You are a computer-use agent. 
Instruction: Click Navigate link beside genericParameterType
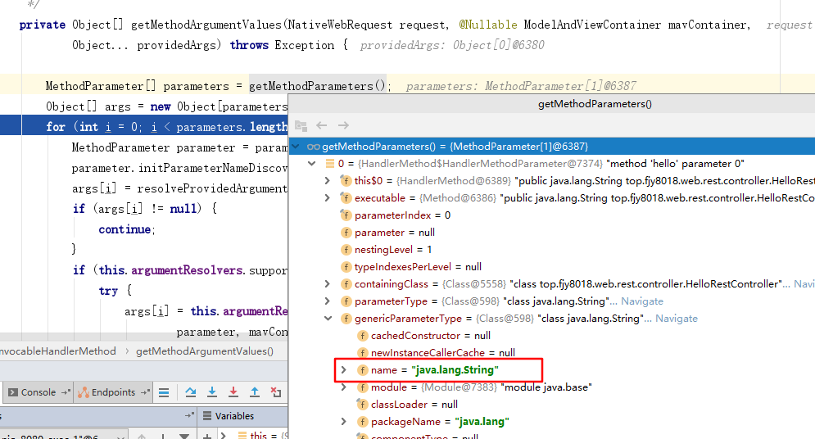tap(677, 319)
